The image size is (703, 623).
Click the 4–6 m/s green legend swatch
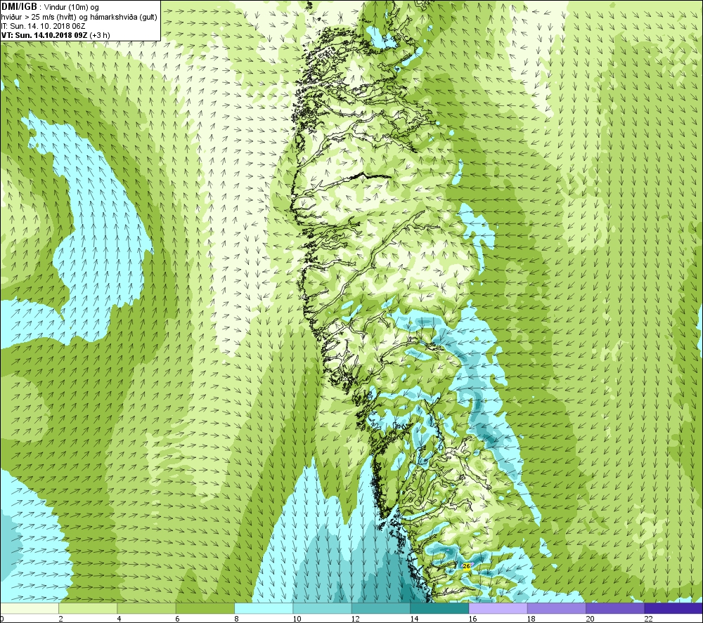point(147,608)
